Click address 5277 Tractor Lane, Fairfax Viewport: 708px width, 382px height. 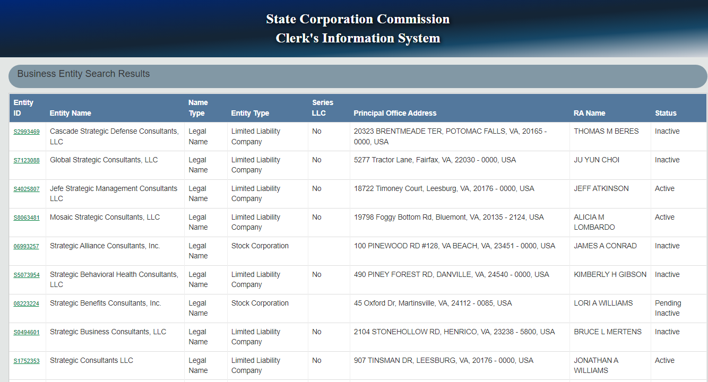(x=435, y=160)
